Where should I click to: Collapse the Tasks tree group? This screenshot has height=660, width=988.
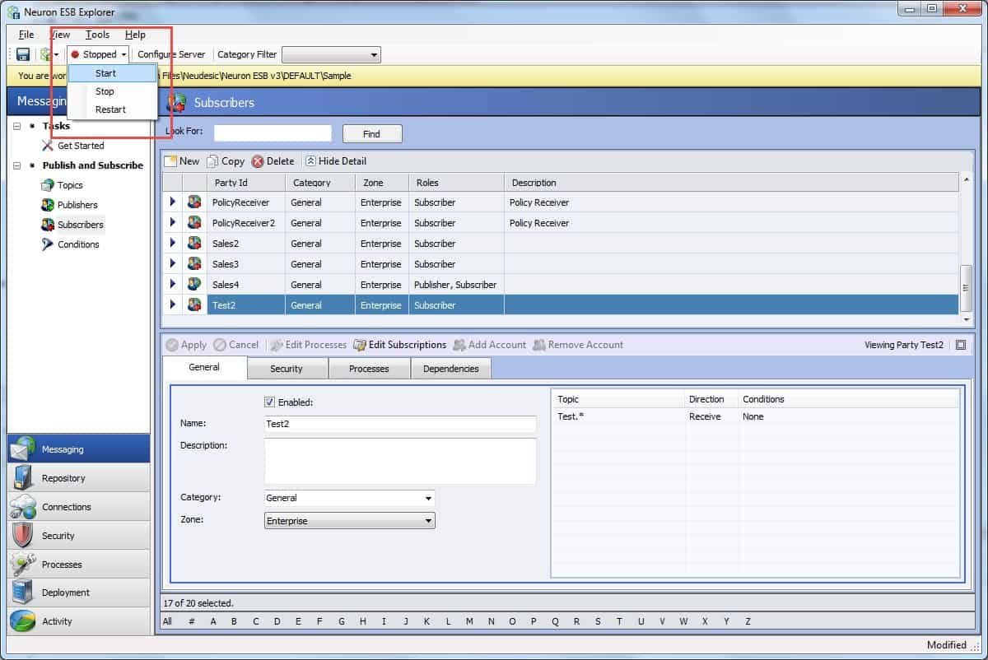(x=17, y=126)
